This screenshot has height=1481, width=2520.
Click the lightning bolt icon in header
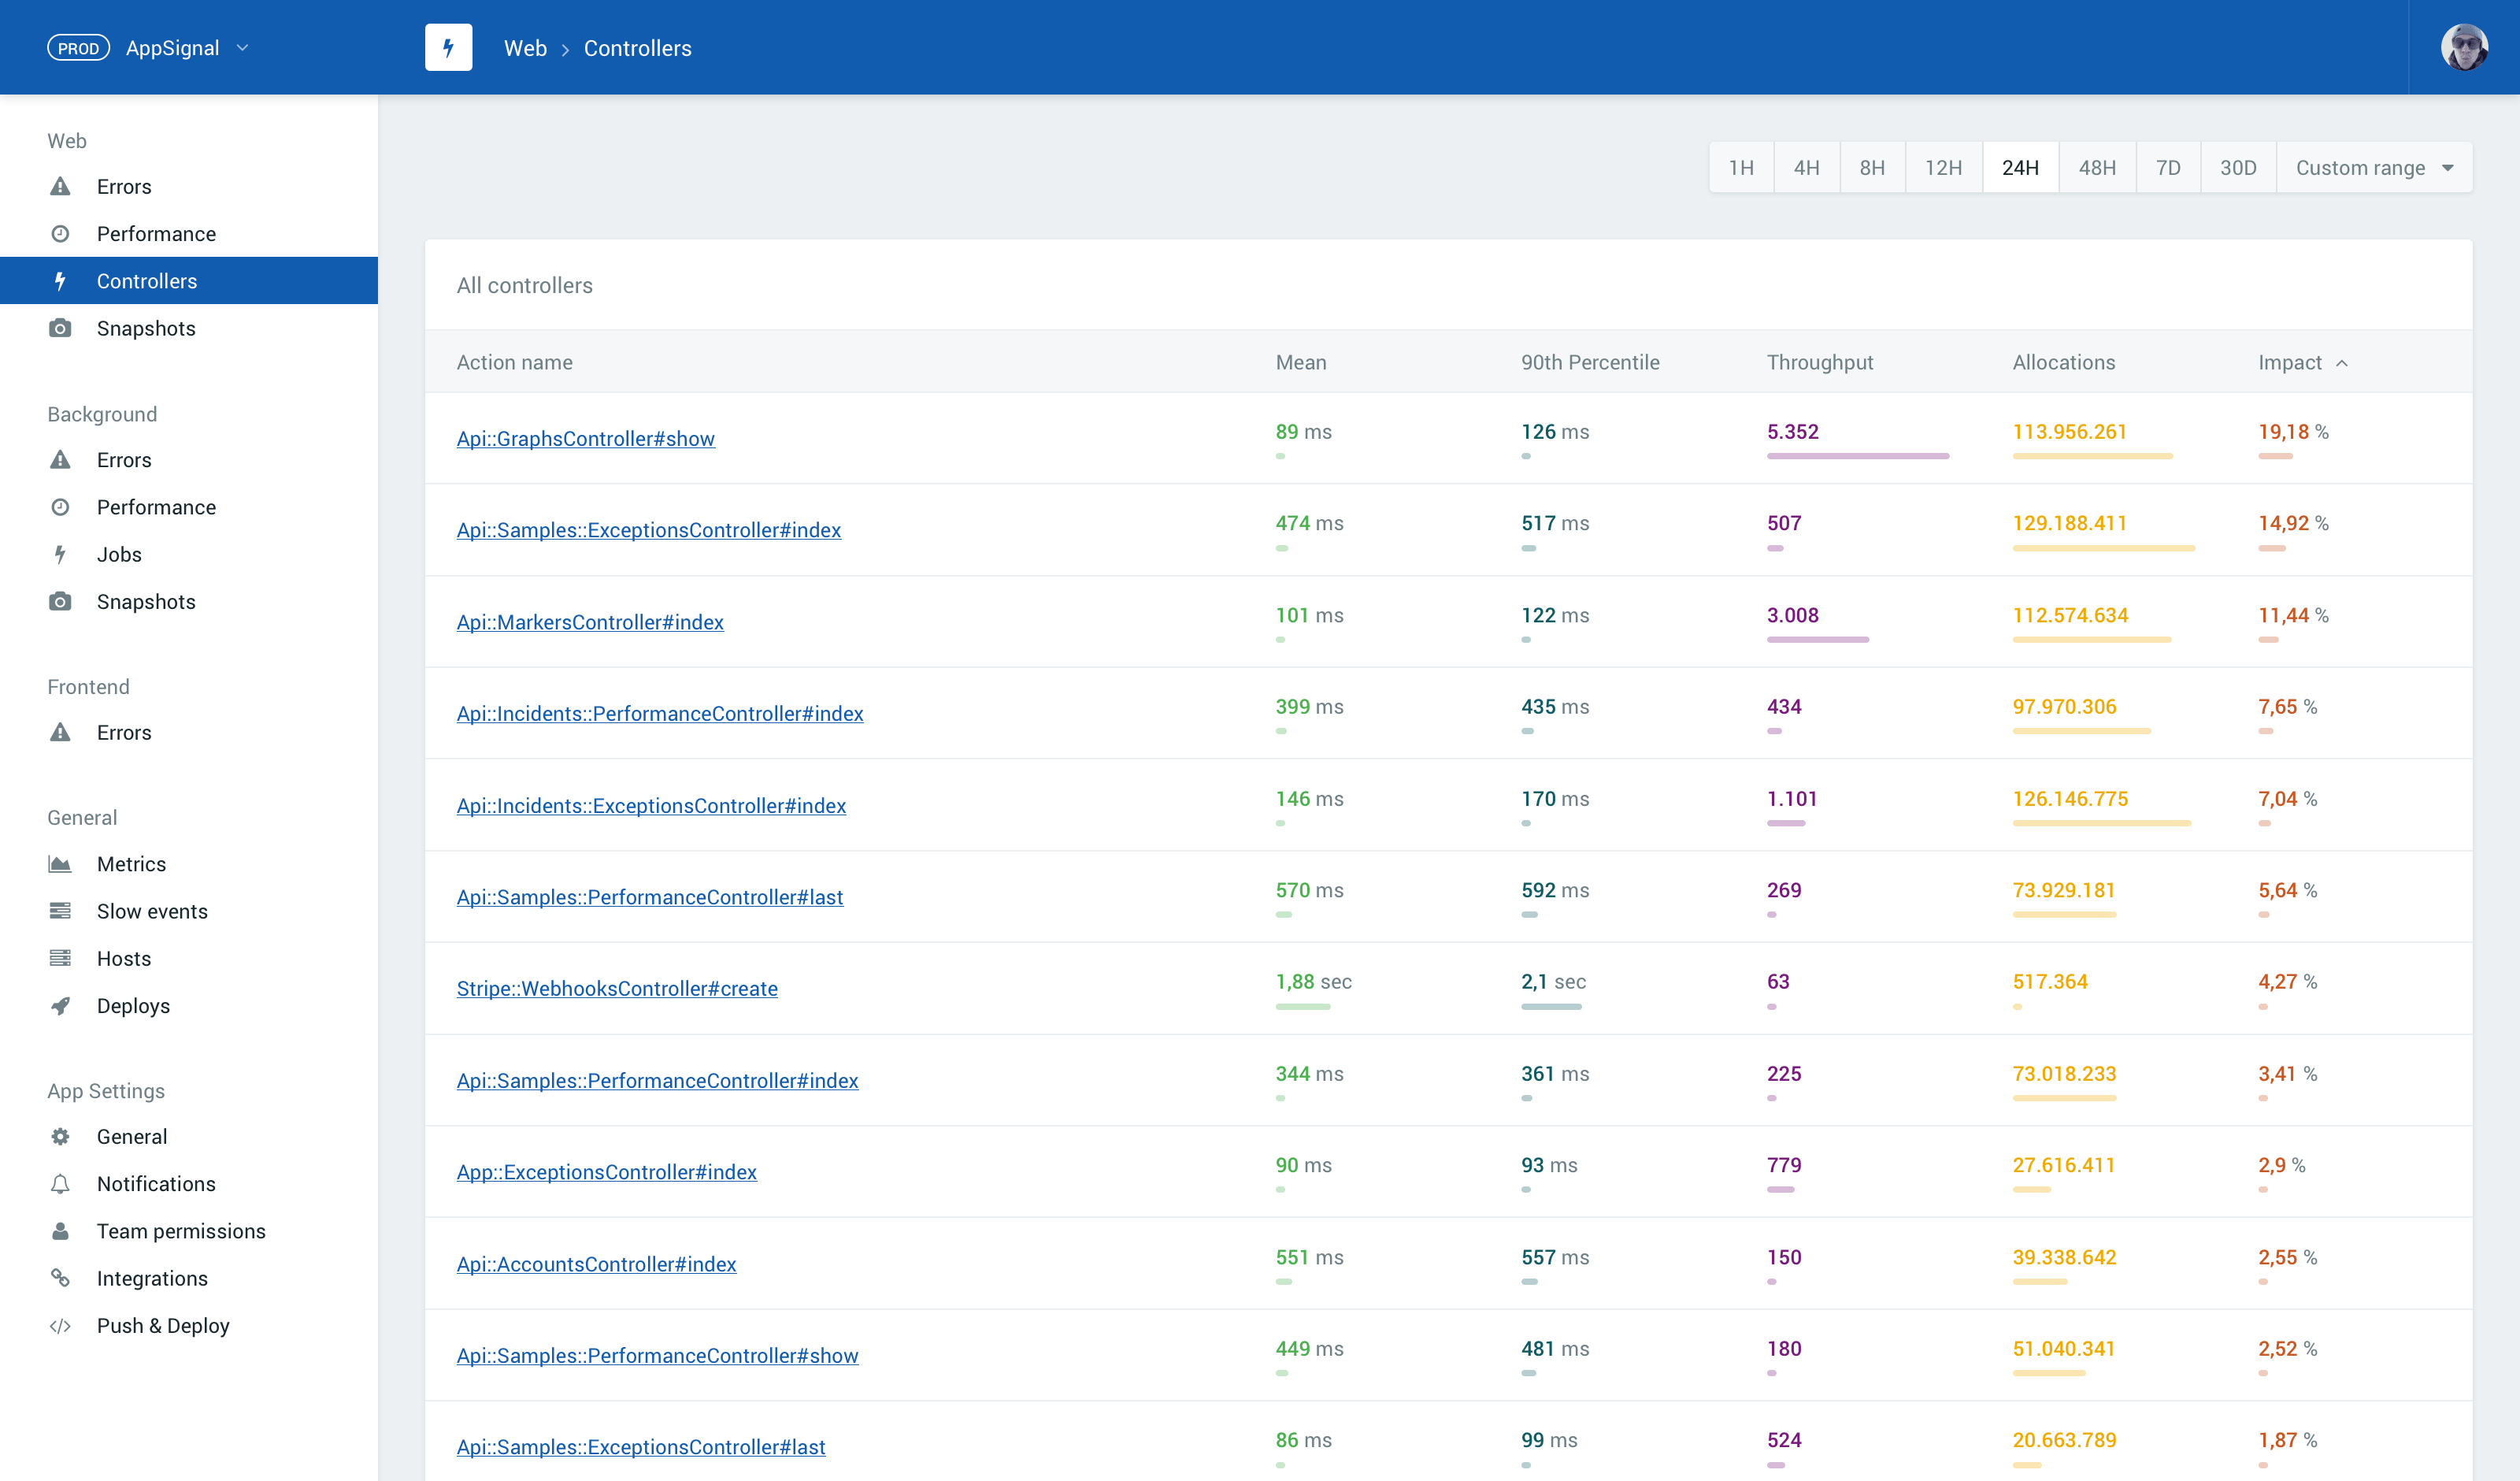pyautogui.click(x=448, y=48)
